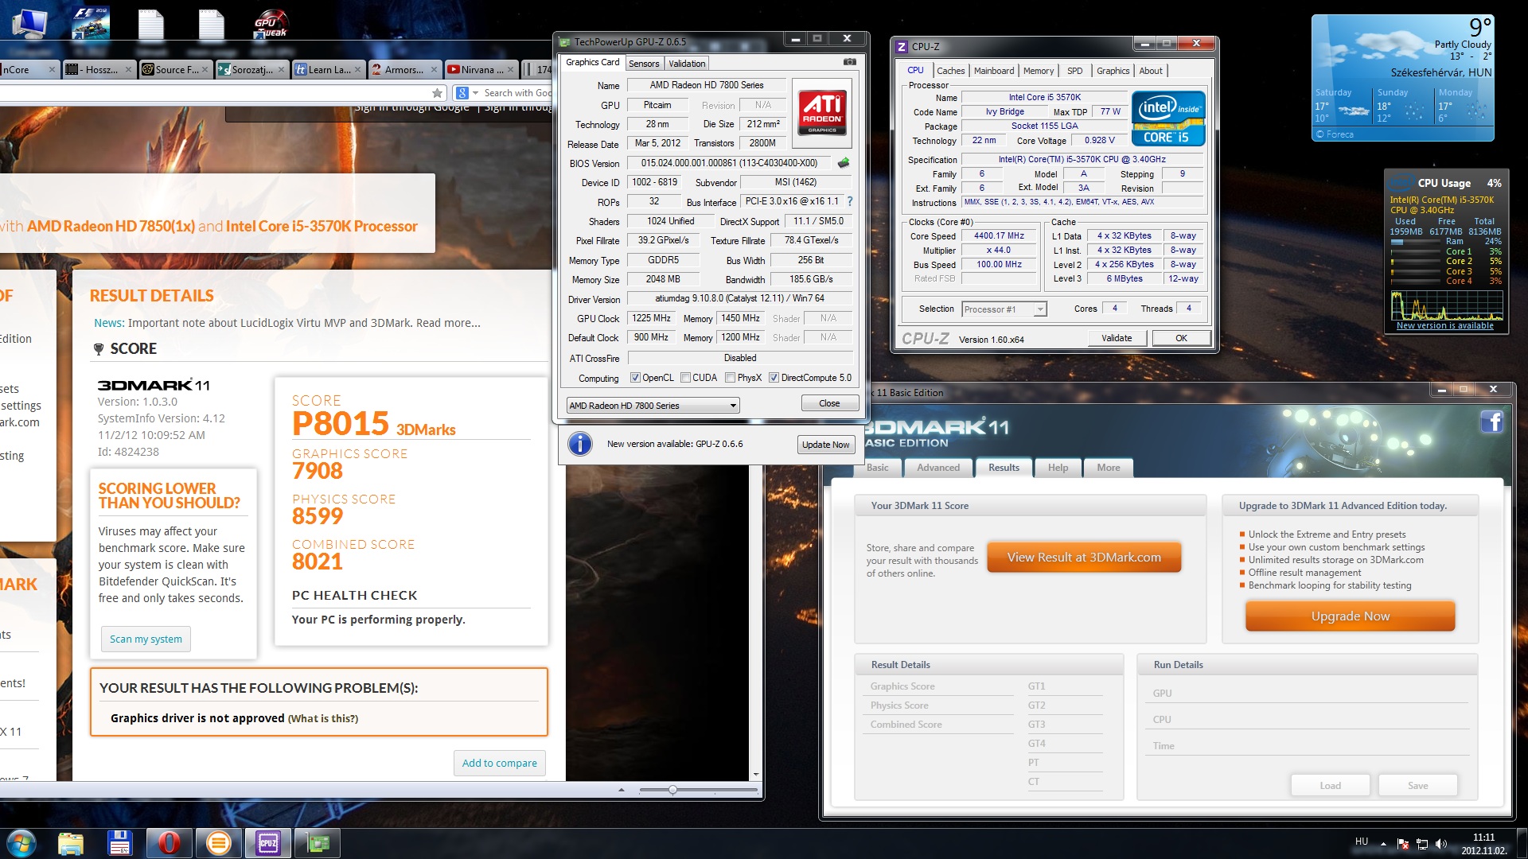Viewport: 1528px width, 859px height.
Task: Click Update Now in GPU-Z
Action: point(825,445)
